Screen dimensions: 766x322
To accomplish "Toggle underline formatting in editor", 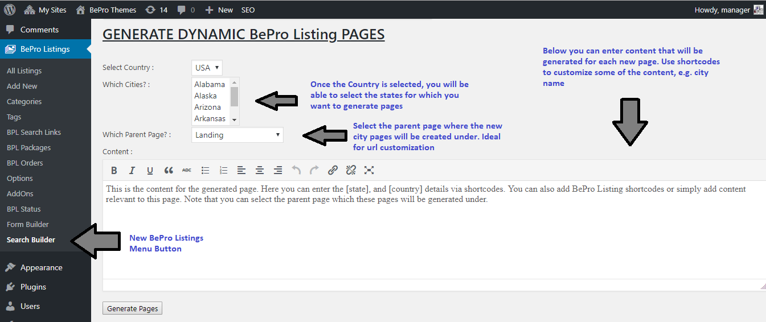I will (150, 170).
